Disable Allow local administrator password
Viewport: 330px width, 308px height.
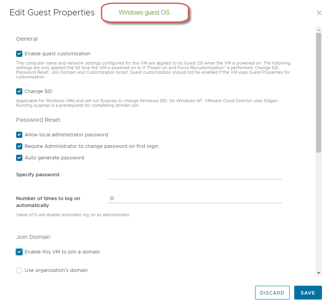point(19,135)
